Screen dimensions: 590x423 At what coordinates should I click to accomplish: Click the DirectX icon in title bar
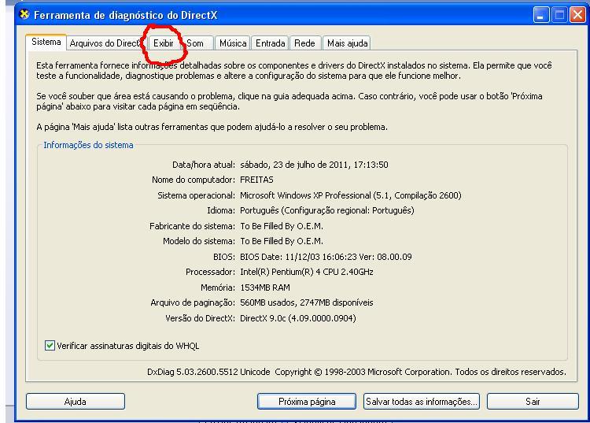(x=24, y=15)
